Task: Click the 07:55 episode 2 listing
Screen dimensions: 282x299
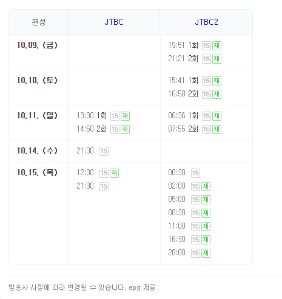Action: point(183,129)
